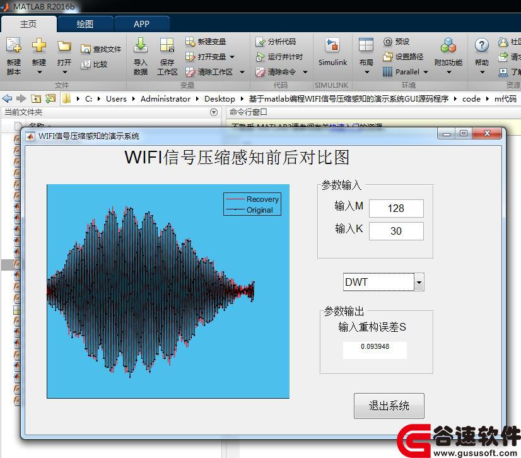Switch to the APP tab

pos(142,24)
